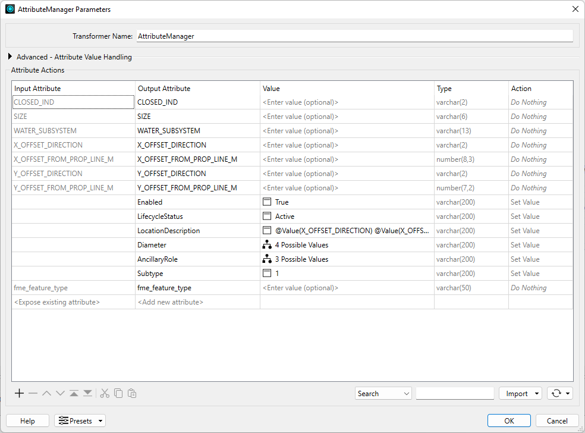
Task: Move selected row to top icon
Action: coord(74,393)
